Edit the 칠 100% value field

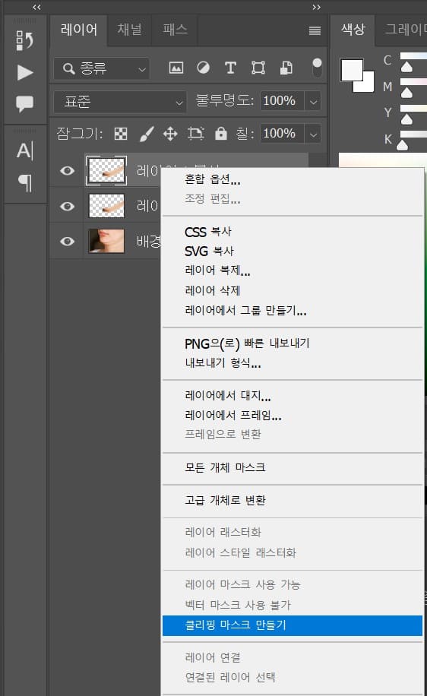tap(281, 134)
